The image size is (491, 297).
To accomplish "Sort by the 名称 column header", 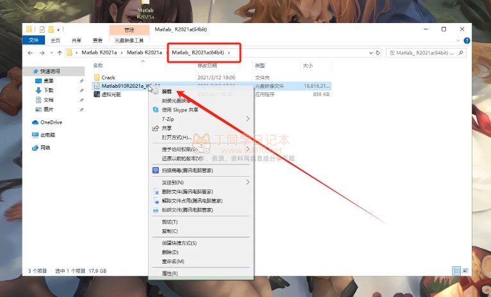I will (98, 66).
